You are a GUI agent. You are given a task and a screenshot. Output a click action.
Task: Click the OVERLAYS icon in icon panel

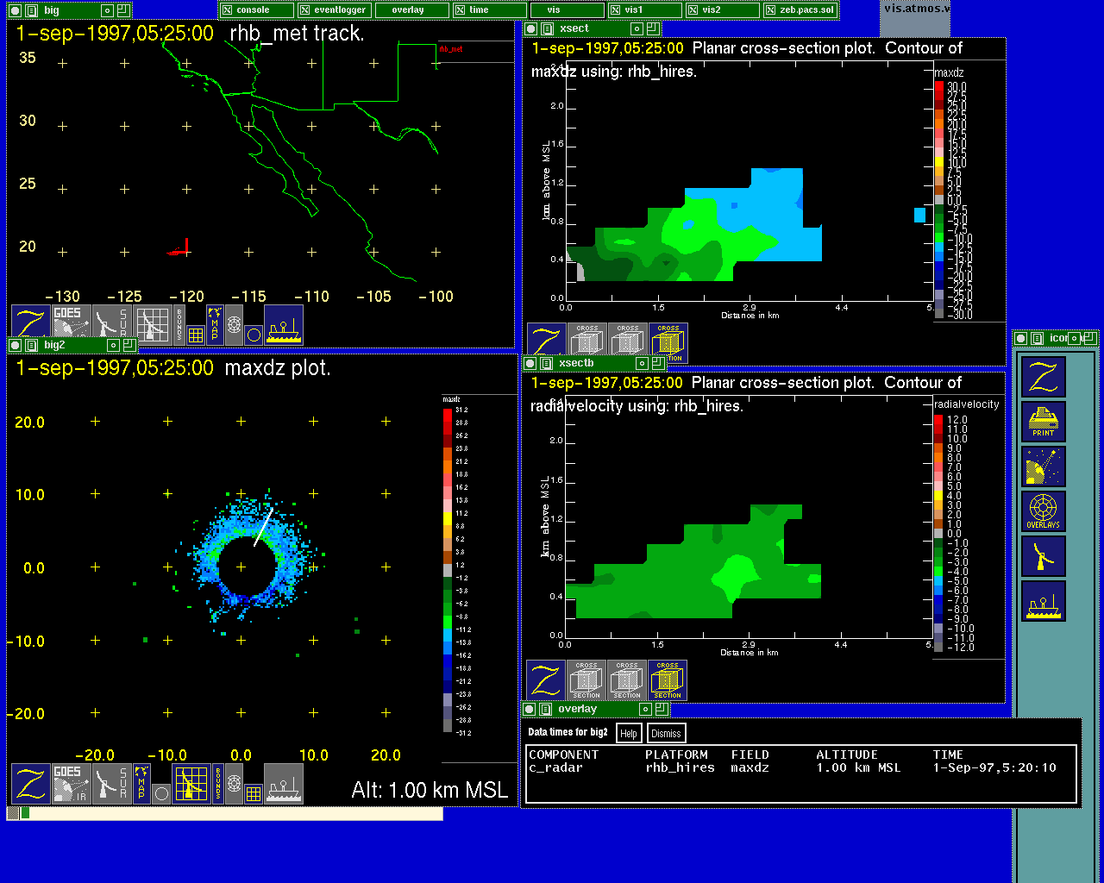click(x=1043, y=511)
